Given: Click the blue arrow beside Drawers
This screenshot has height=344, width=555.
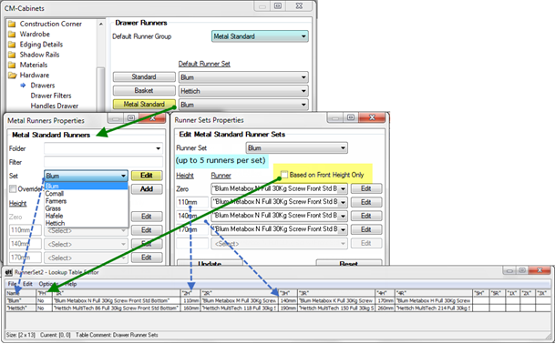Looking at the screenshot, I should 23,86.
